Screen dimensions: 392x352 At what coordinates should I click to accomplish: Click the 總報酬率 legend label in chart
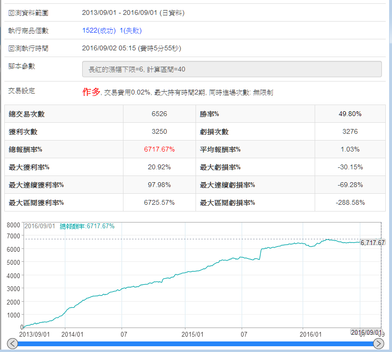point(87,226)
